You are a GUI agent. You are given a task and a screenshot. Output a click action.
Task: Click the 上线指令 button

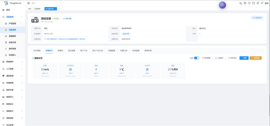pos(219,58)
